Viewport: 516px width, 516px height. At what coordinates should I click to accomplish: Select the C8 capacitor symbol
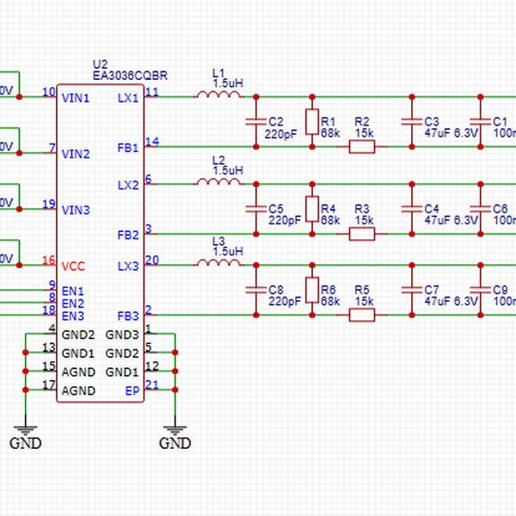tap(256, 290)
